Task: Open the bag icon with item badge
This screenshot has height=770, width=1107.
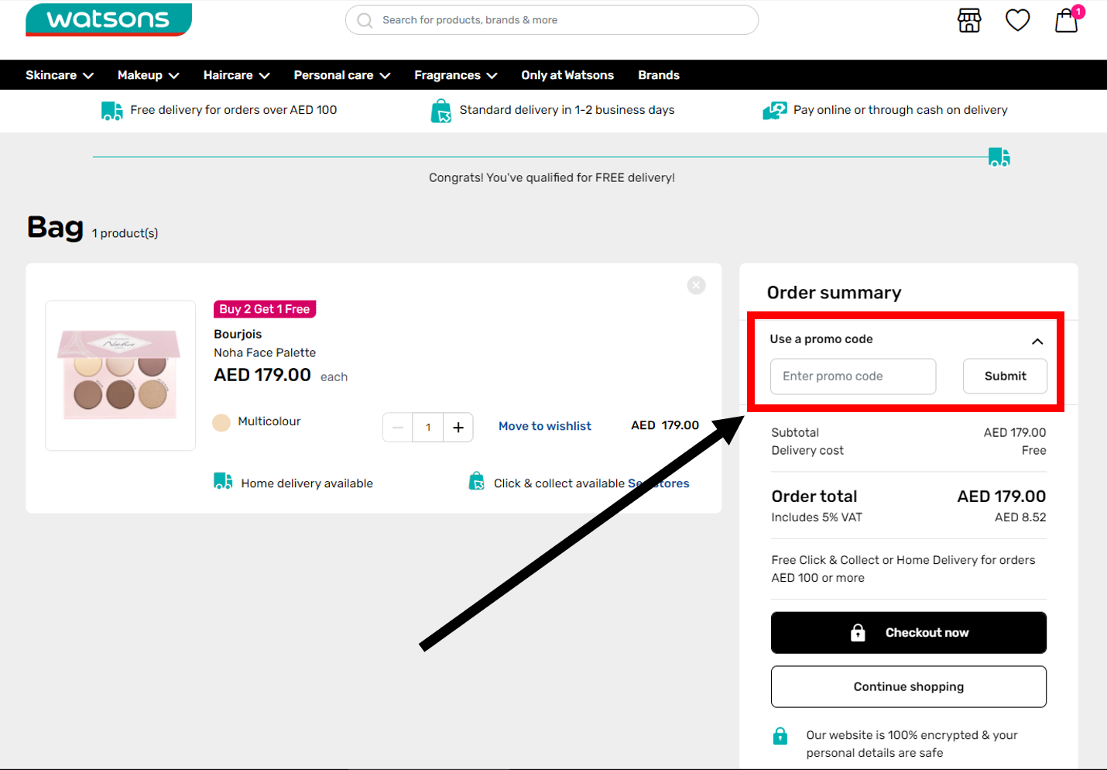Action: [x=1067, y=21]
